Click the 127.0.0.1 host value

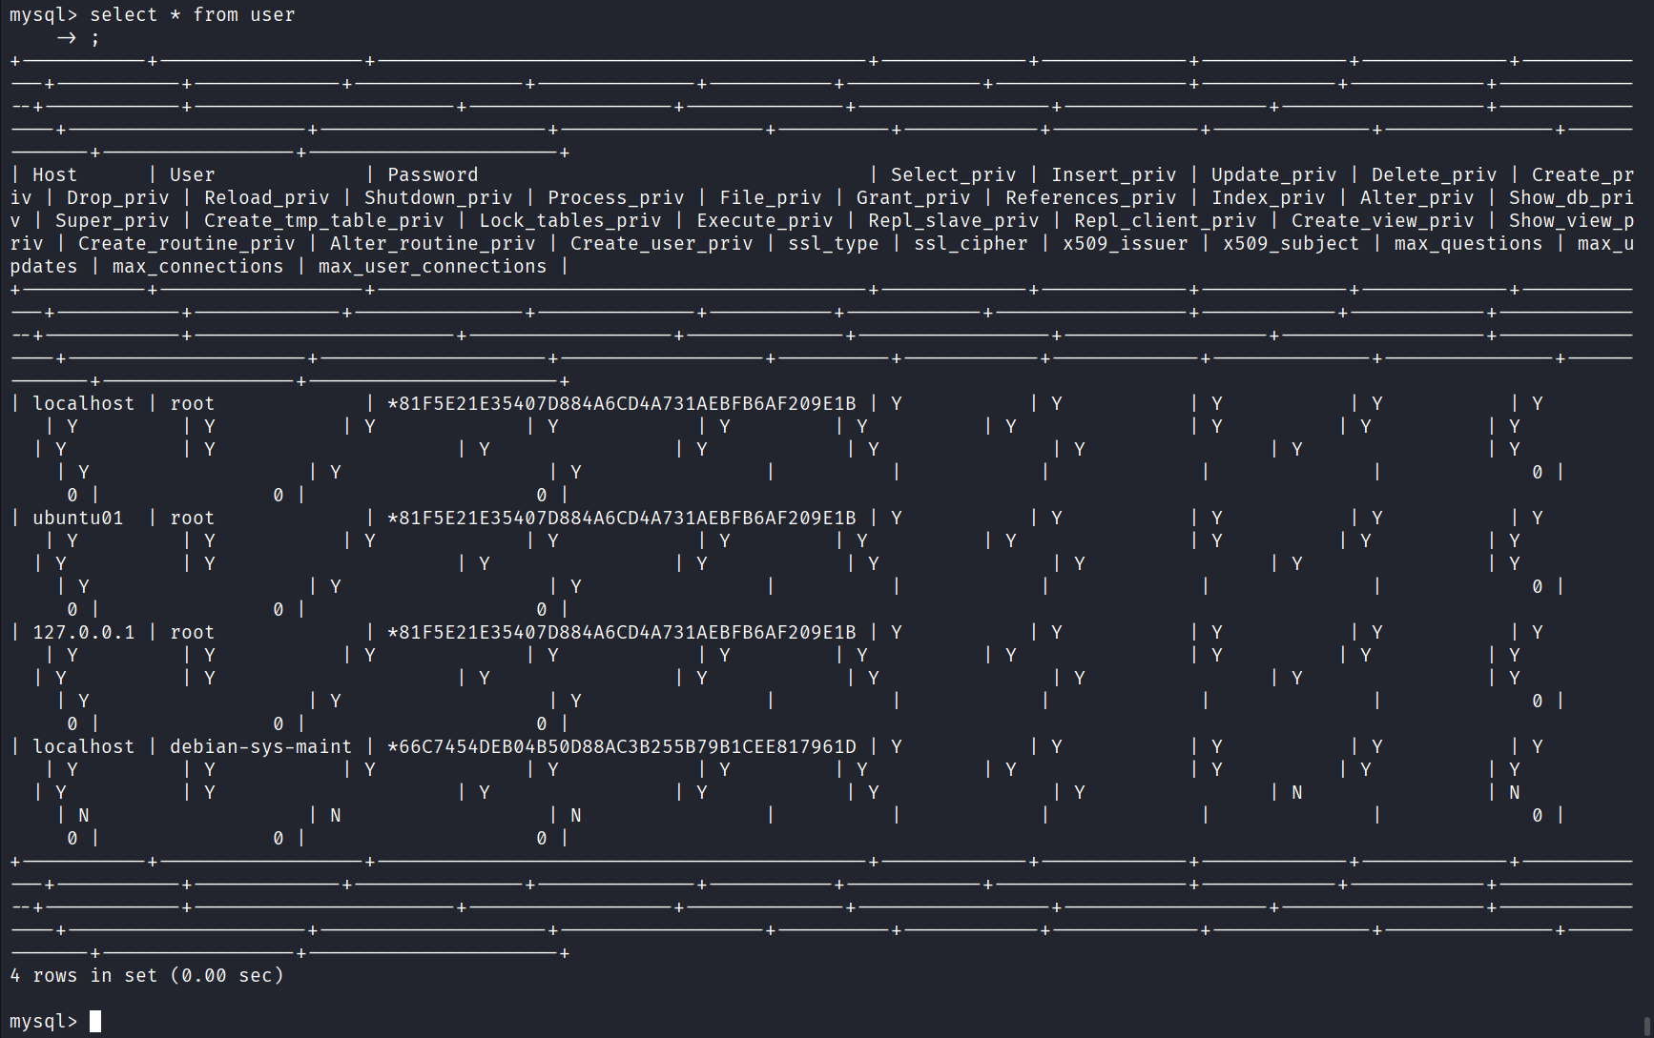[x=83, y=632]
